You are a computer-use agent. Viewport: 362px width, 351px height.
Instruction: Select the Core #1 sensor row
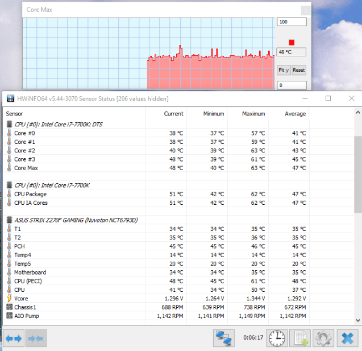178,142
